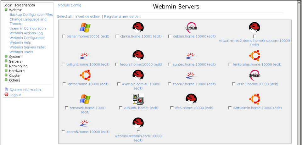Open Red Hat icon for virtualmin-ec2-demo server
Image resolution: width=302 pixels, height=145 pixels.
pos(254,27)
